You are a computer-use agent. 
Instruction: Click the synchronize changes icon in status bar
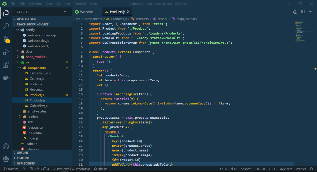click(24, 169)
